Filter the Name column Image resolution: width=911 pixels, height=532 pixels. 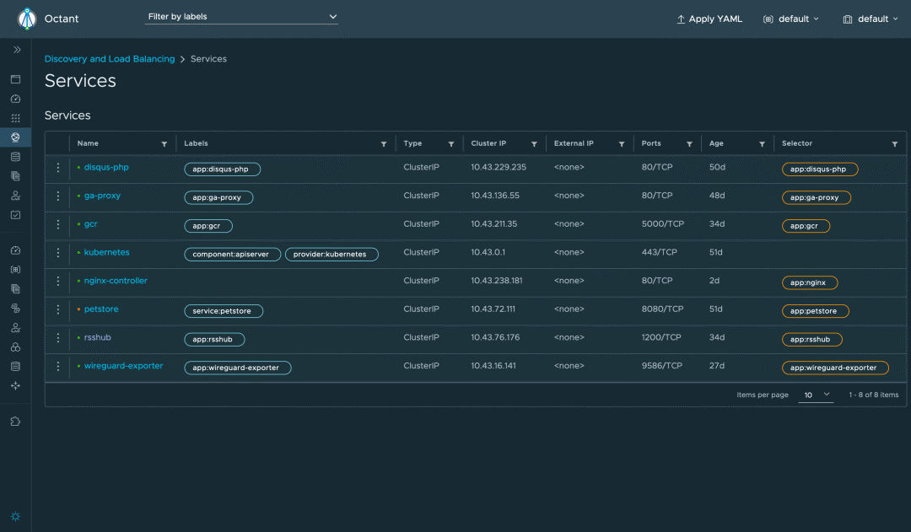pyautogui.click(x=164, y=144)
